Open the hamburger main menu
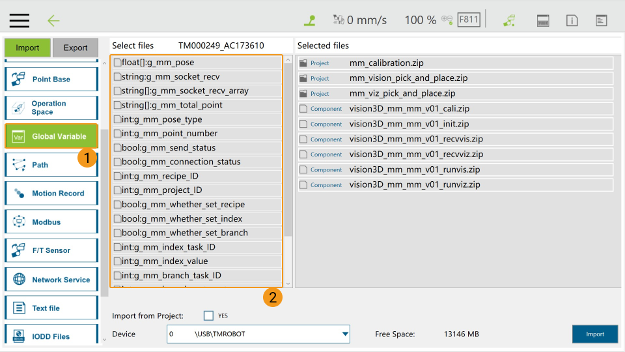Screen dimensions: 625x352 [x=19, y=20]
